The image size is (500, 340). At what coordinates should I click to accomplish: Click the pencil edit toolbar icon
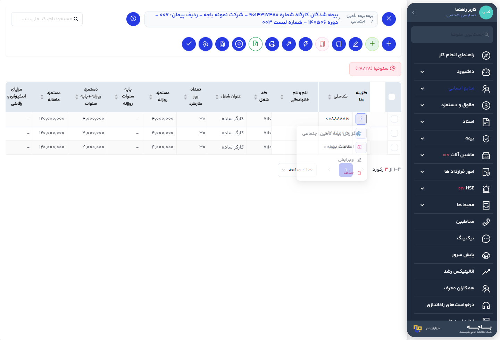click(x=356, y=44)
